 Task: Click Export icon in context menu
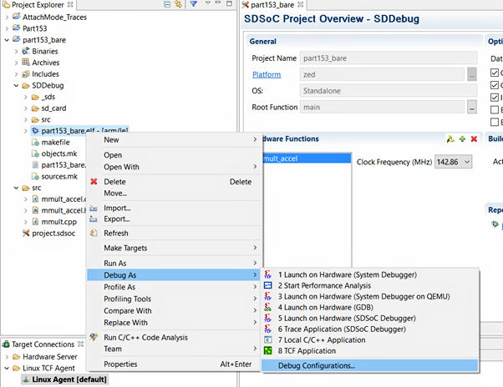click(94, 219)
